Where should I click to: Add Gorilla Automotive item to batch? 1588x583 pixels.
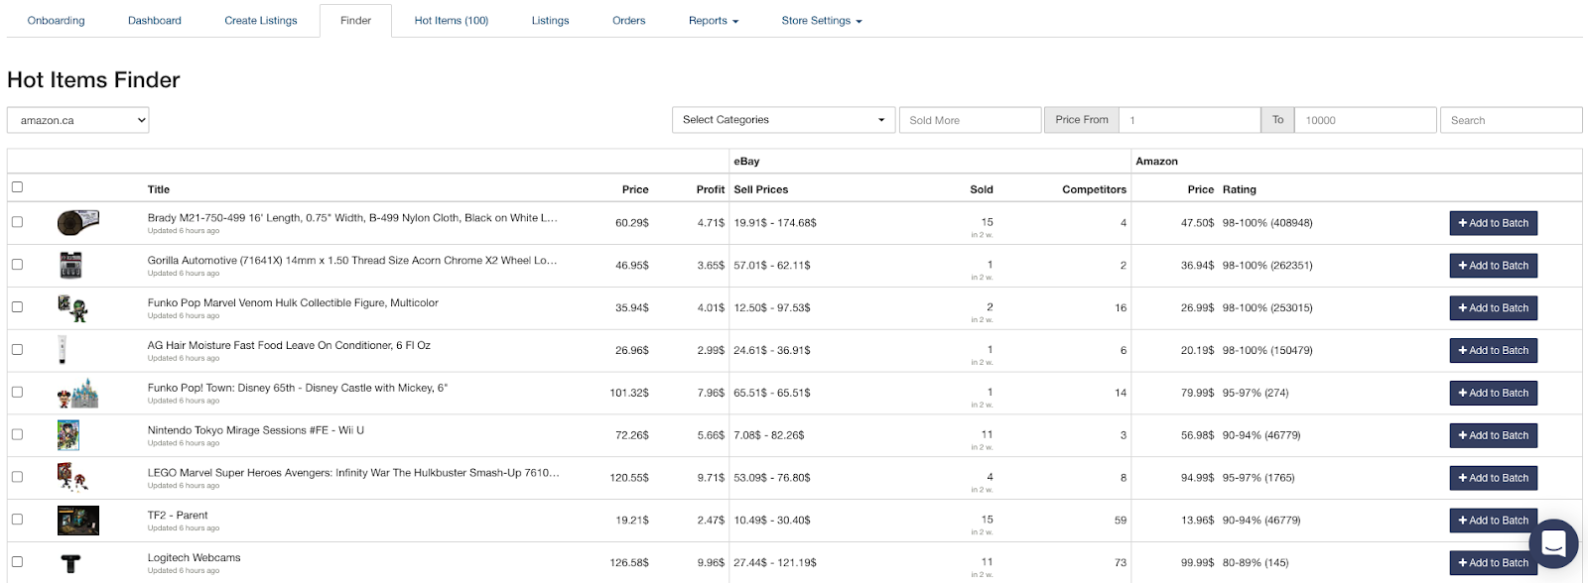[1494, 266]
